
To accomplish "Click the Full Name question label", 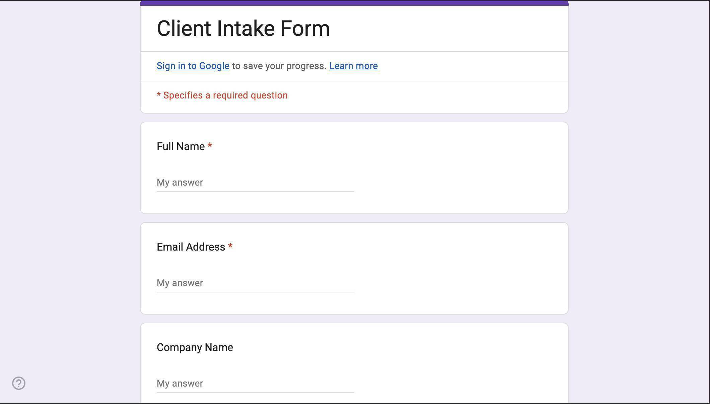I will pos(181,146).
